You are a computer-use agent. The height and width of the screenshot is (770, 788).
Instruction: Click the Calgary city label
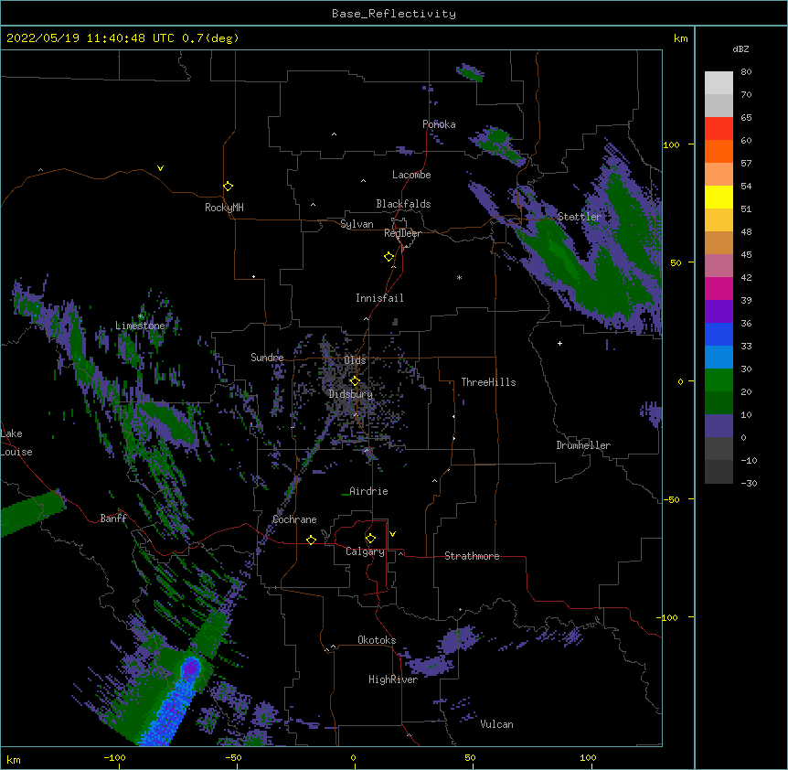[365, 551]
